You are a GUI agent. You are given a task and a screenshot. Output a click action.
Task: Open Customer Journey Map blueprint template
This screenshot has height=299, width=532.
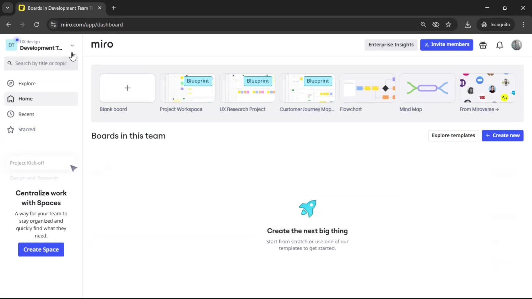(x=307, y=88)
